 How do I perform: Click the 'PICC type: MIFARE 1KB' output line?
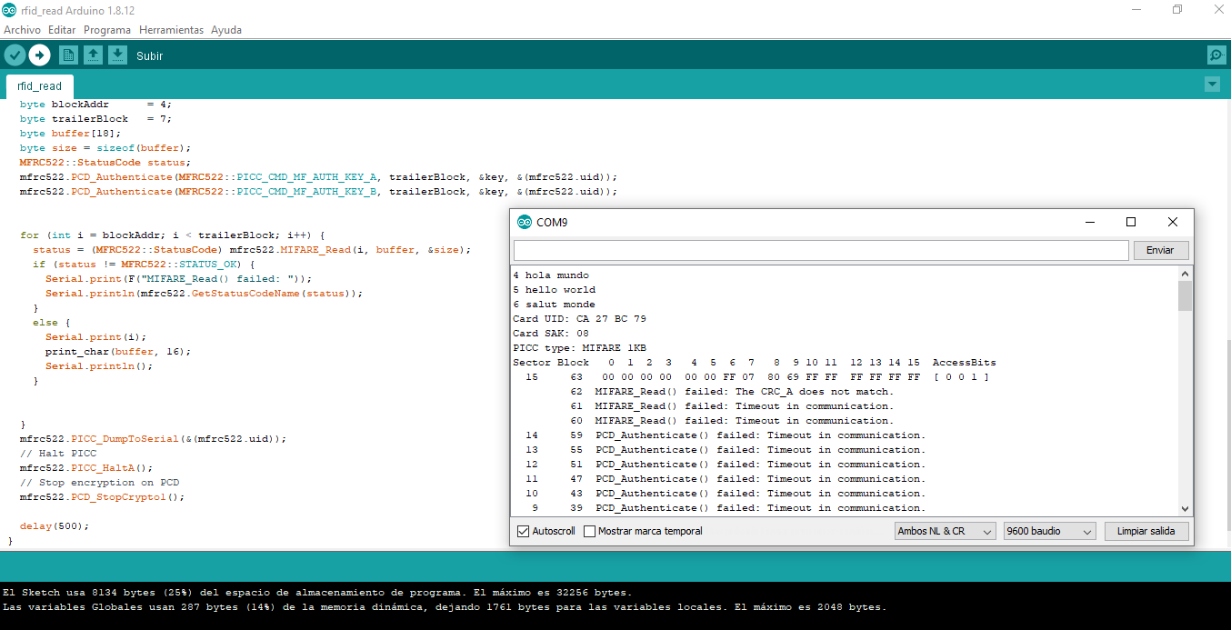[x=579, y=348]
